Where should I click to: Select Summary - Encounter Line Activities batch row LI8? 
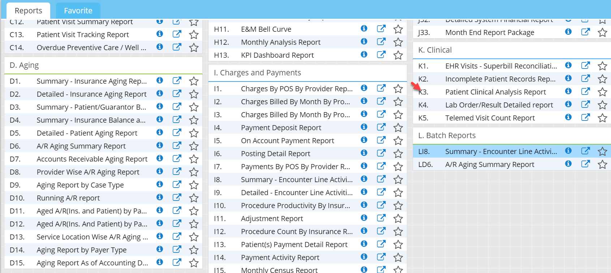point(500,151)
